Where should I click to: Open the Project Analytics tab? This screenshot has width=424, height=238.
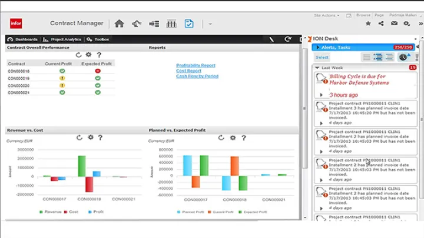point(62,39)
